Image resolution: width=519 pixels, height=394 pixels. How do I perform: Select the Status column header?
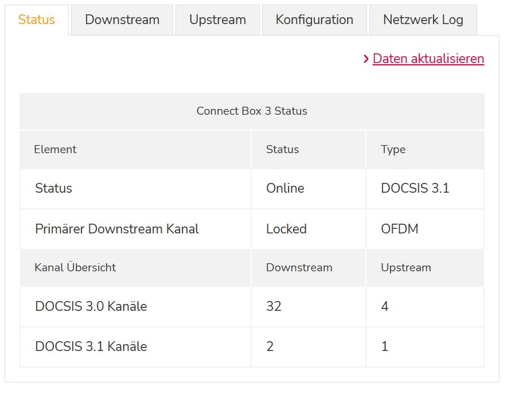pyautogui.click(x=282, y=150)
